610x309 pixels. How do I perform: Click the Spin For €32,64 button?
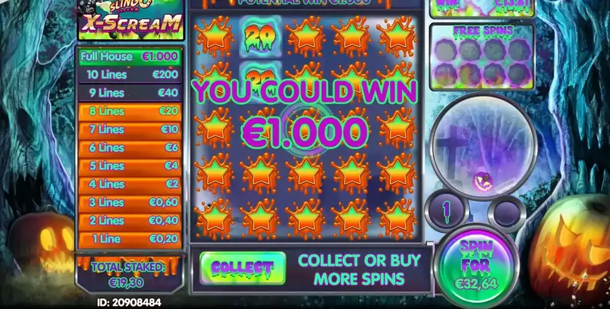[476, 266]
